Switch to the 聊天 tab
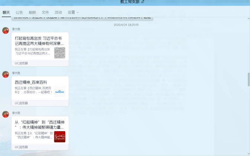 click(6, 12)
